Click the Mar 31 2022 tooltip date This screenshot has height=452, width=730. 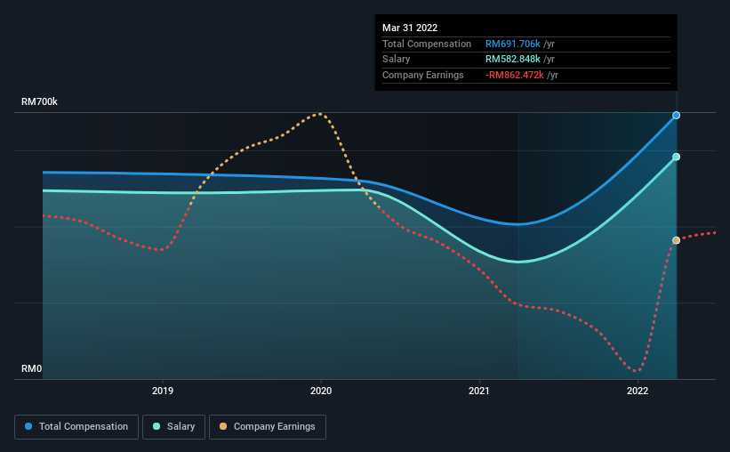pos(410,28)
